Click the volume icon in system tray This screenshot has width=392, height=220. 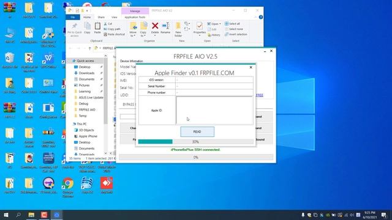coord(352,215)
